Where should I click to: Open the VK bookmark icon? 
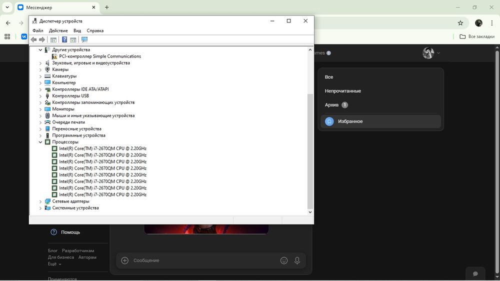click(24, 36)
